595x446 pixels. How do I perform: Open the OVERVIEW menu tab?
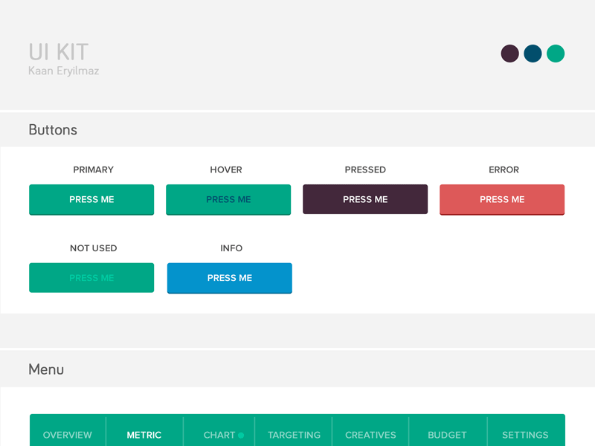tap(68, 435)
